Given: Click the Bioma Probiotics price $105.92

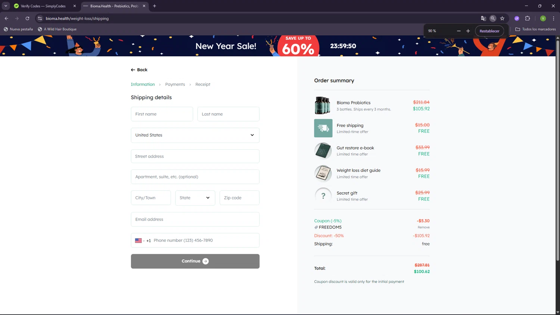Looking at the screenshot, I should [421, 109].
